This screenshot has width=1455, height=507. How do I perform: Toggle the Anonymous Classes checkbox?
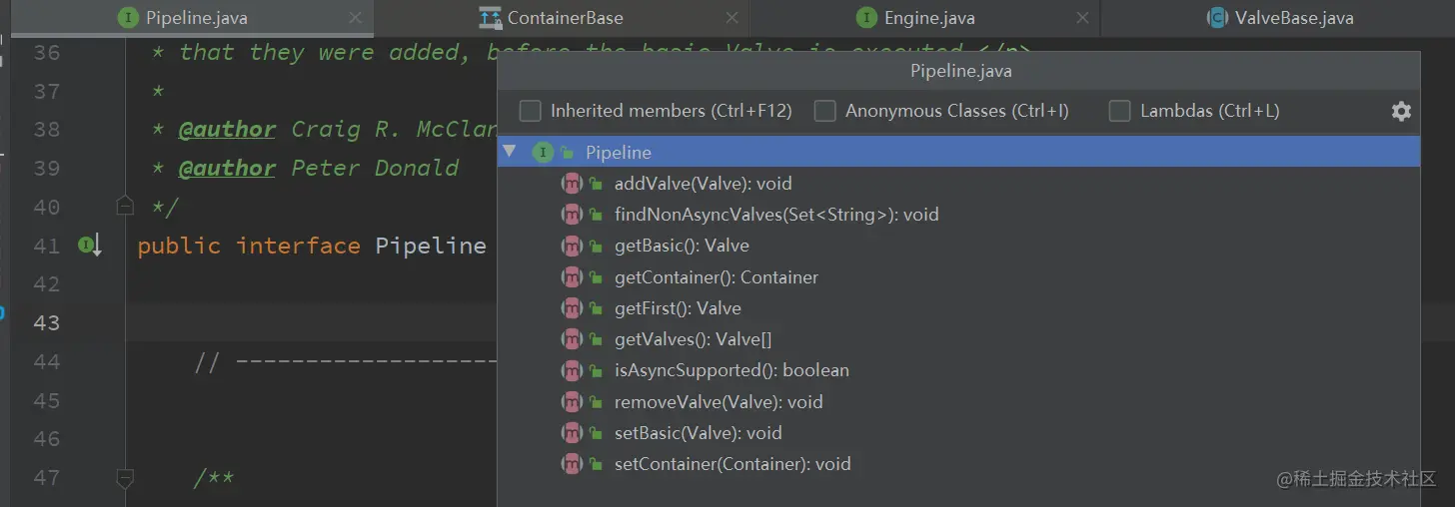pos(825,111)
